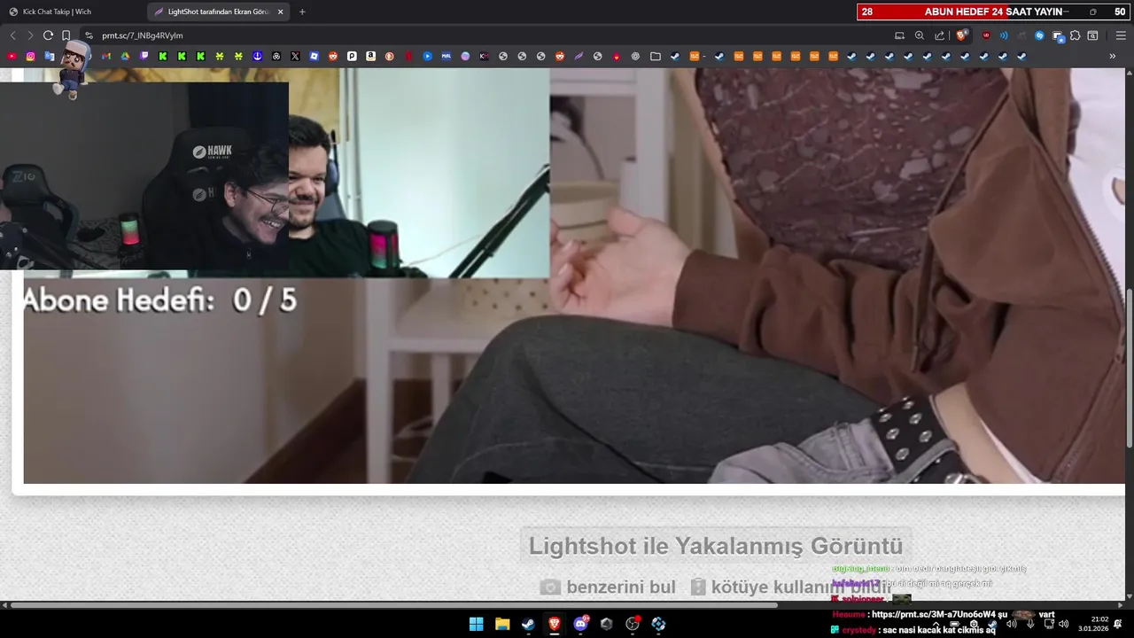Go back to previous page

(12, 35)
